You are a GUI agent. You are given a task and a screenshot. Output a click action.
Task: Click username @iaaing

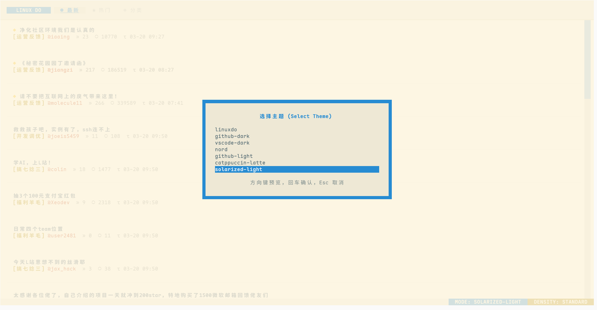click(59, 37)
